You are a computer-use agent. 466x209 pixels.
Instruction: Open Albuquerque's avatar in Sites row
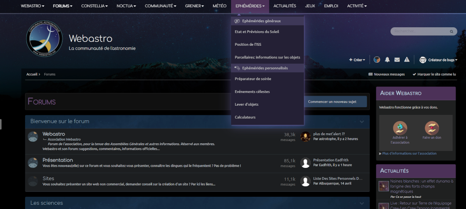tap(305, 181)
